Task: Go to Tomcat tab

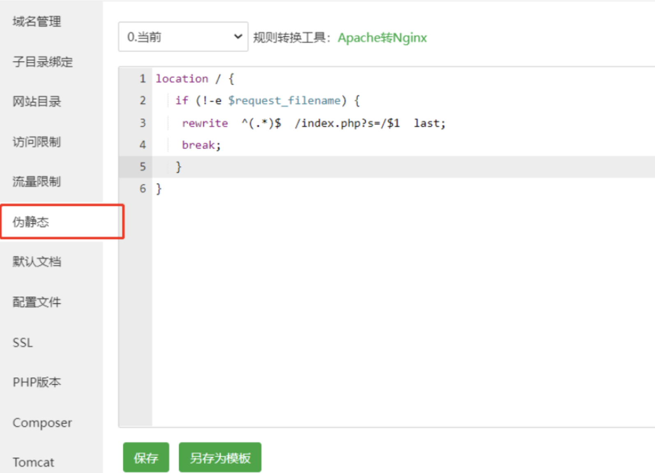Action: [x=33, y=462]
